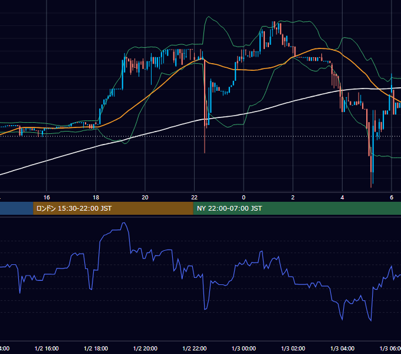
Task: Click hour label 20 on upper axis
Action: coord(145,198)
